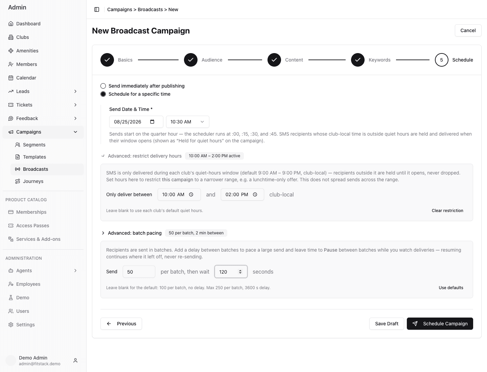Click the user profile icon beside Demo Admin
487x372 pixels.
pos(75,361)
